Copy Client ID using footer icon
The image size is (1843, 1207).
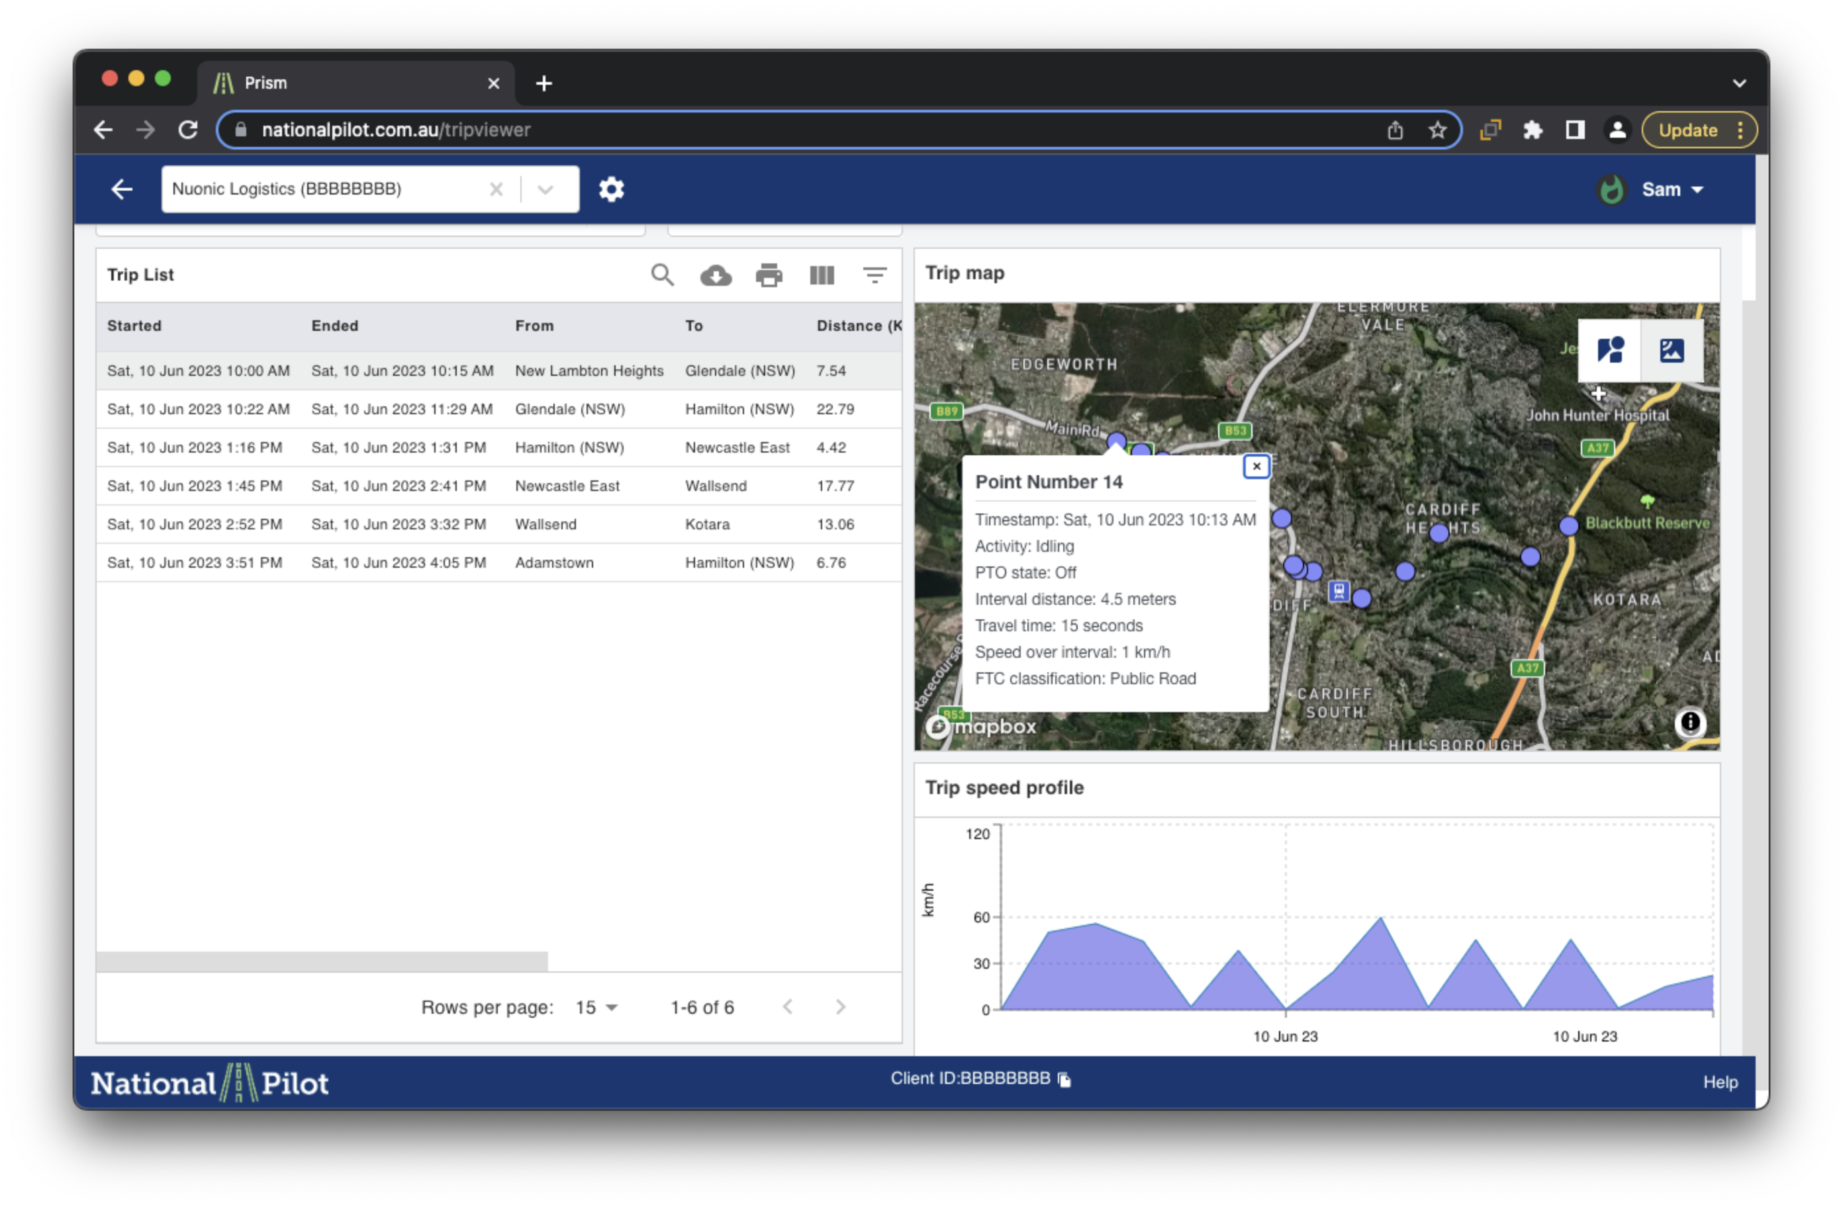pyautogui.click(x=1064, y=1079)
